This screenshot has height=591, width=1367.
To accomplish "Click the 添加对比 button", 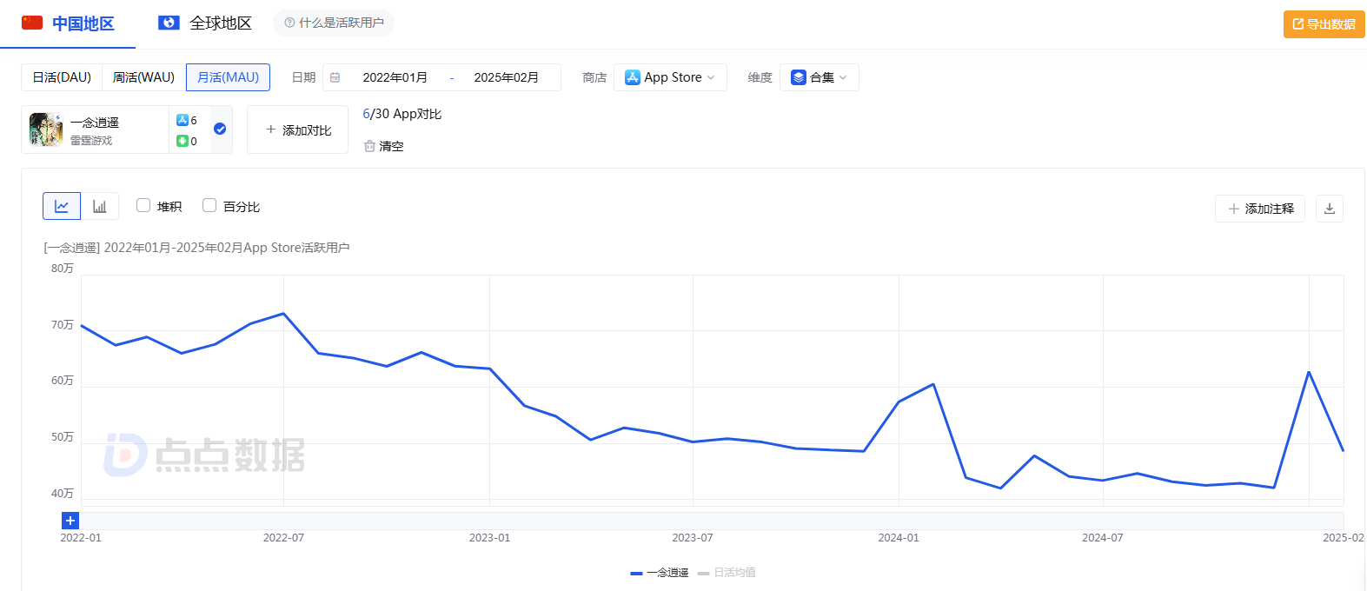I will pyautogui.click(x=298, y=129).
